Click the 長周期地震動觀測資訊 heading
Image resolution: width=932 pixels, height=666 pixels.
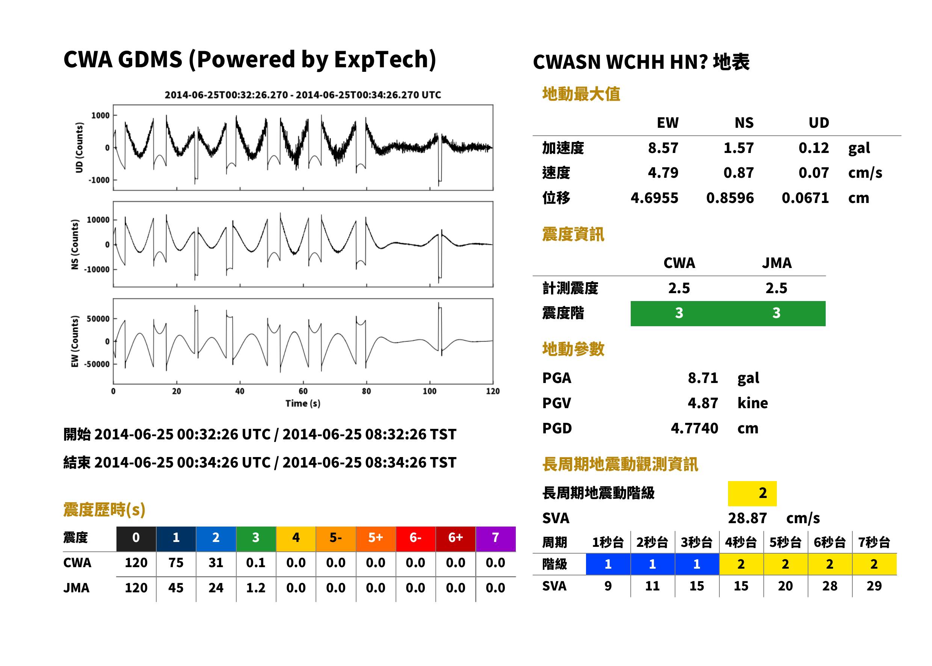[x=620, y=464]
